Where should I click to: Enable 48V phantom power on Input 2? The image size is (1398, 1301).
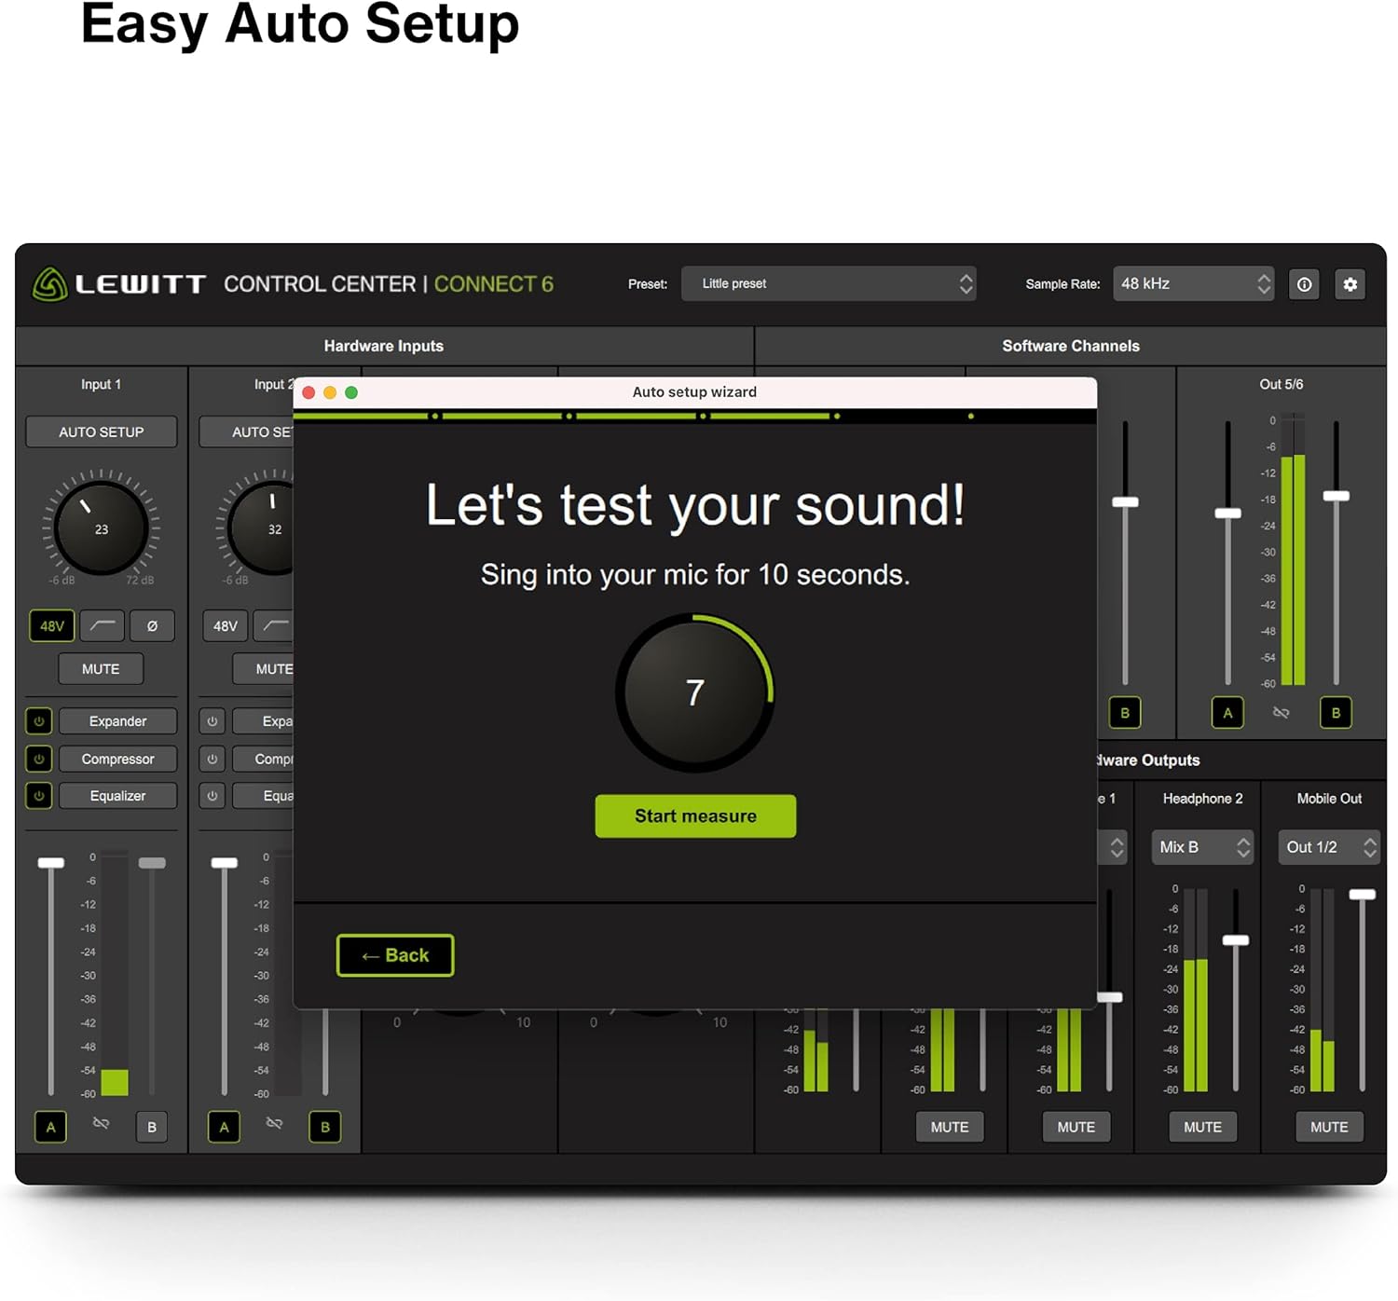(x=226, y=625)
